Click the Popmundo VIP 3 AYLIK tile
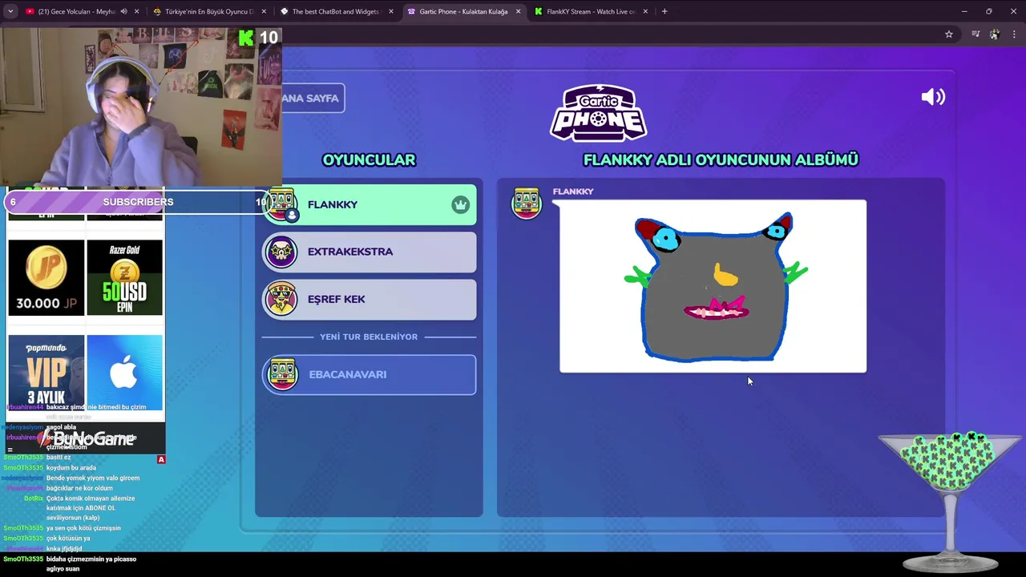Screen dimensions: 1026x577 coord(46,373)
